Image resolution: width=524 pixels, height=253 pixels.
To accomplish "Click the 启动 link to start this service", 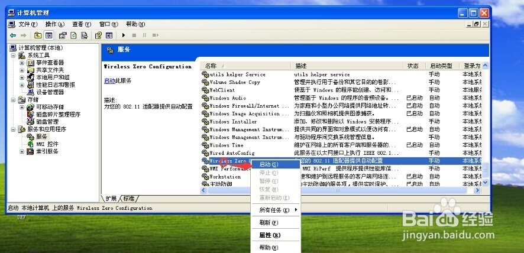I will [109, 81].
